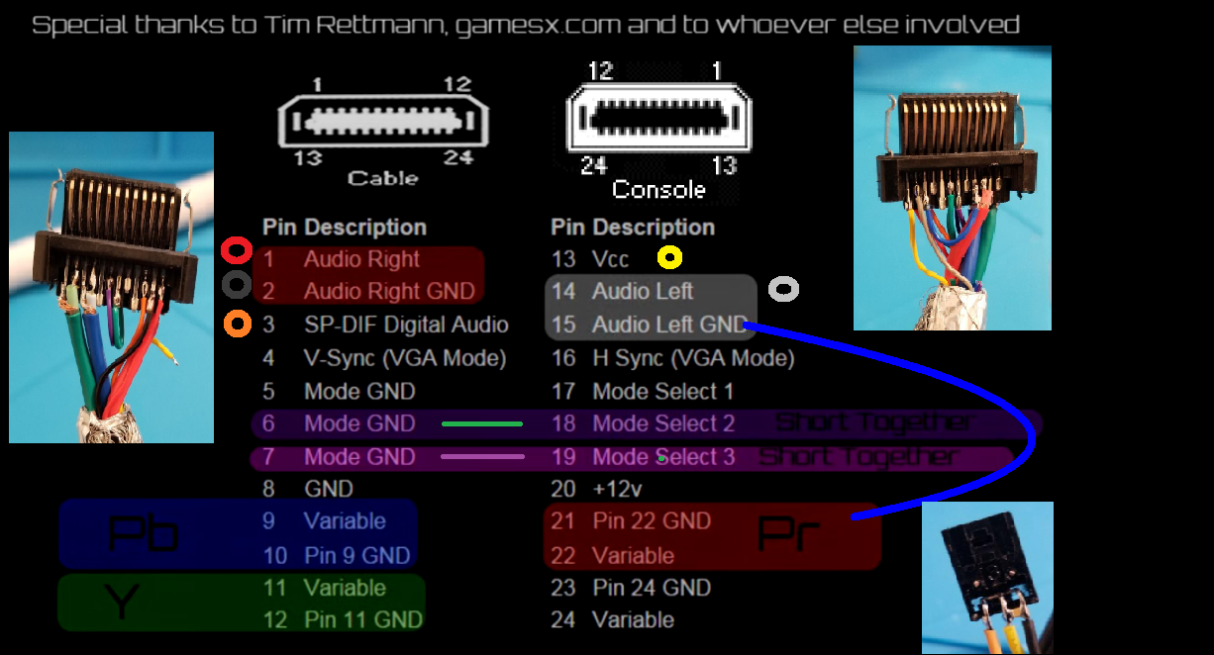Image resolution: width=1214 pixels, height=655 pixels.
Task: Select the V-Sync (VGA Mode) pin label
Action: click(x=404, y=358)
